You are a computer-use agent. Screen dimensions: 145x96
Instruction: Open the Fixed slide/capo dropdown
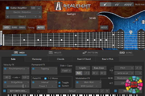pos(66,71)
